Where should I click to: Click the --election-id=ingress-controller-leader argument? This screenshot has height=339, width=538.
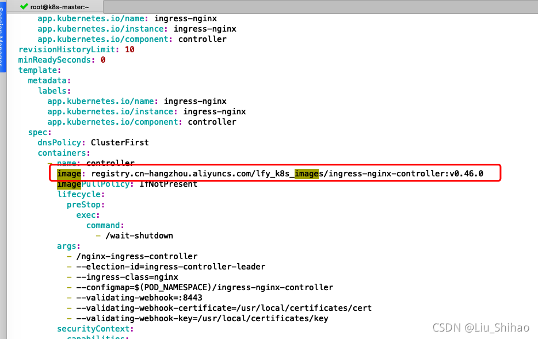(x=171, y=267)
